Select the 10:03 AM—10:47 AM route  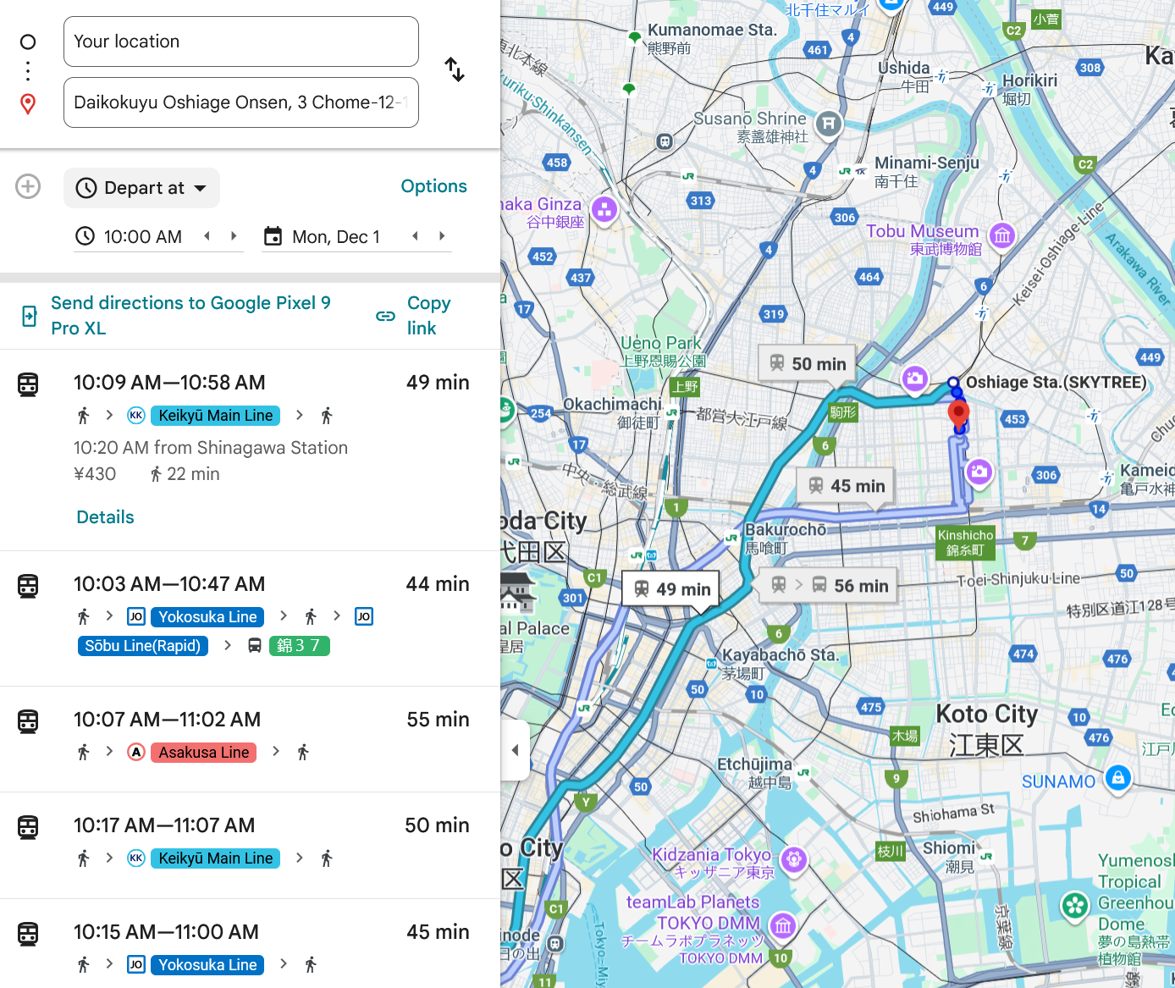pos(250,619)
